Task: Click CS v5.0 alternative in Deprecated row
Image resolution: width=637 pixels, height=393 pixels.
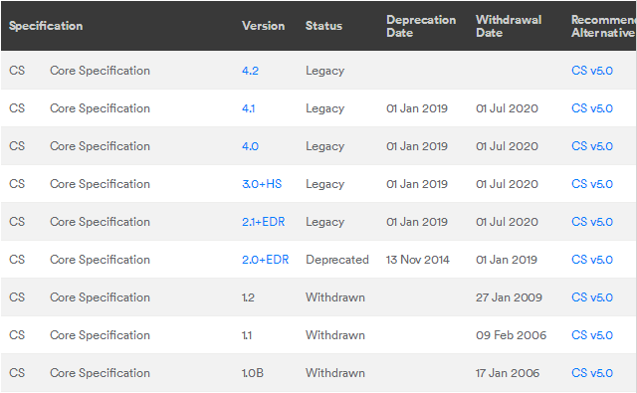Action: click(592, 260)
